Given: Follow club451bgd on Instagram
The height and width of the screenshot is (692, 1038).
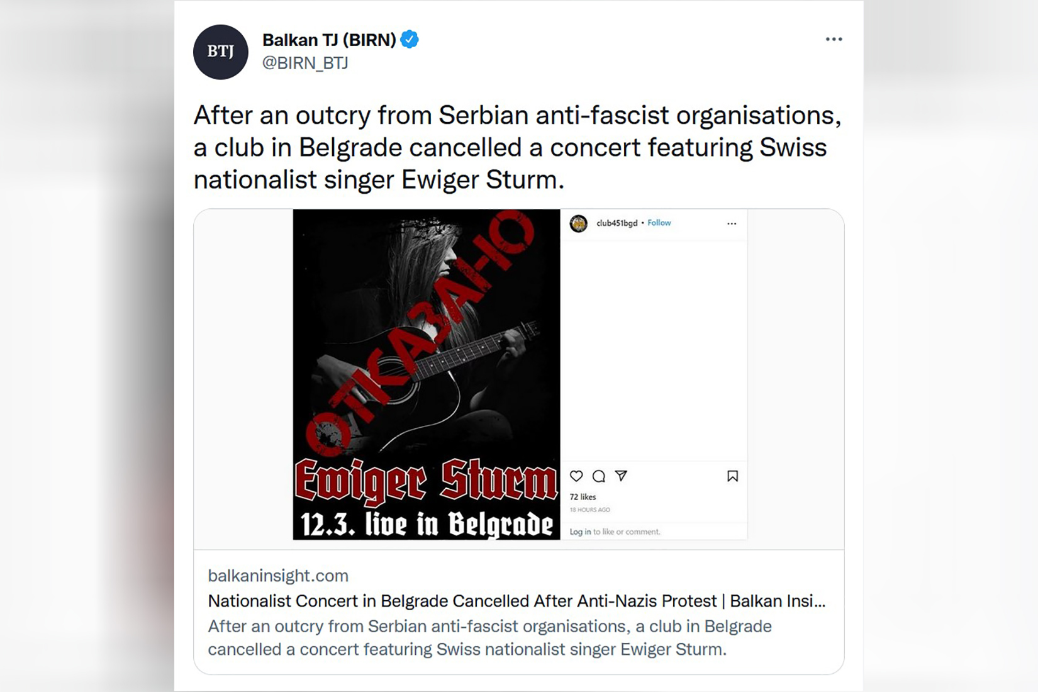Looking at the screenshot, I should click(x=659, y=223).
